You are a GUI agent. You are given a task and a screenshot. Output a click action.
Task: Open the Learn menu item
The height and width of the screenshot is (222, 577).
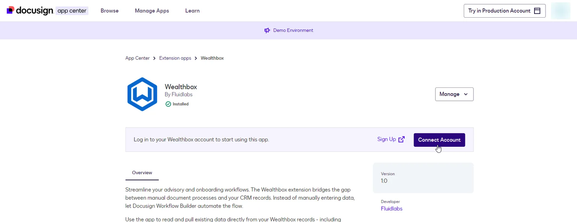click(x=192, y=11)
